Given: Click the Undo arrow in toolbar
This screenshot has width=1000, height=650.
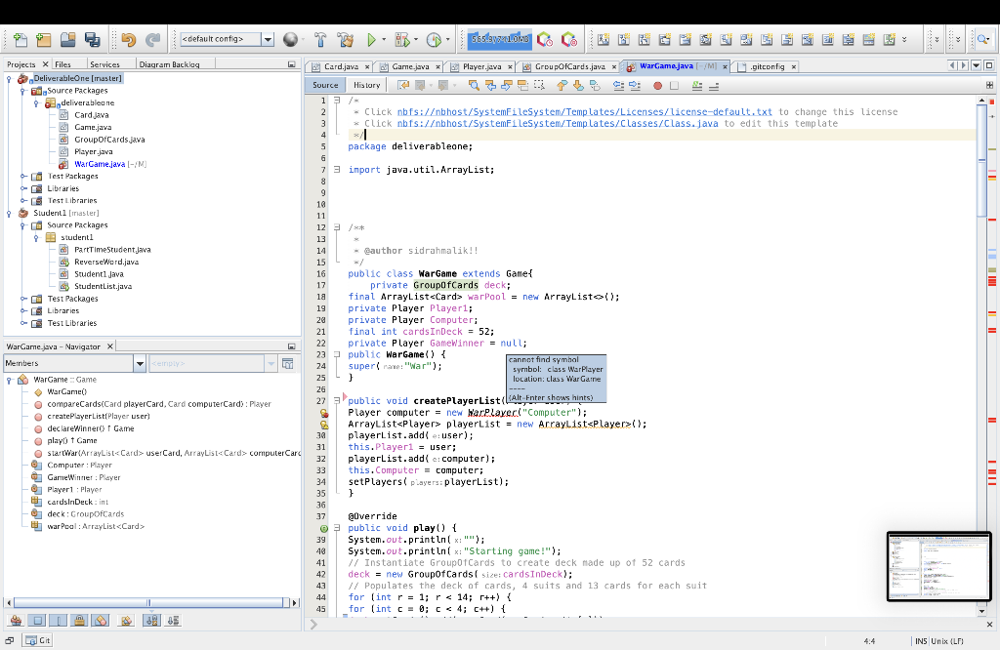Looking at the screenshot, I should pyautogui.click(x=128, y=40).
